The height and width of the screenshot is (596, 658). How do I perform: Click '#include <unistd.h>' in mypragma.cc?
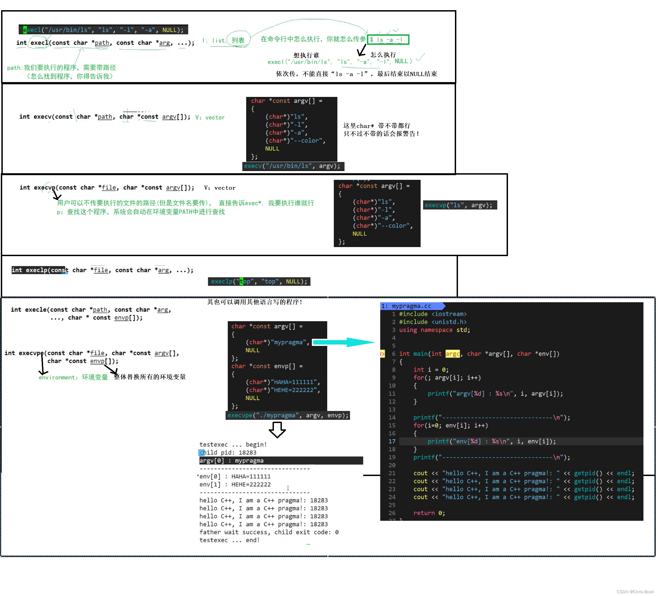click(433, 322)
